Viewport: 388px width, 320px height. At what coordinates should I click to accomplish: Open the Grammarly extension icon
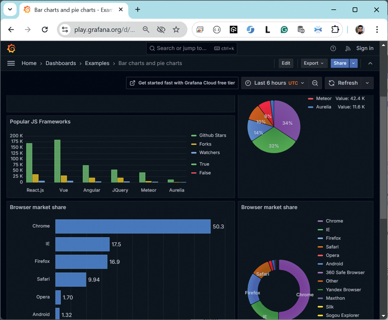point(284,30)
